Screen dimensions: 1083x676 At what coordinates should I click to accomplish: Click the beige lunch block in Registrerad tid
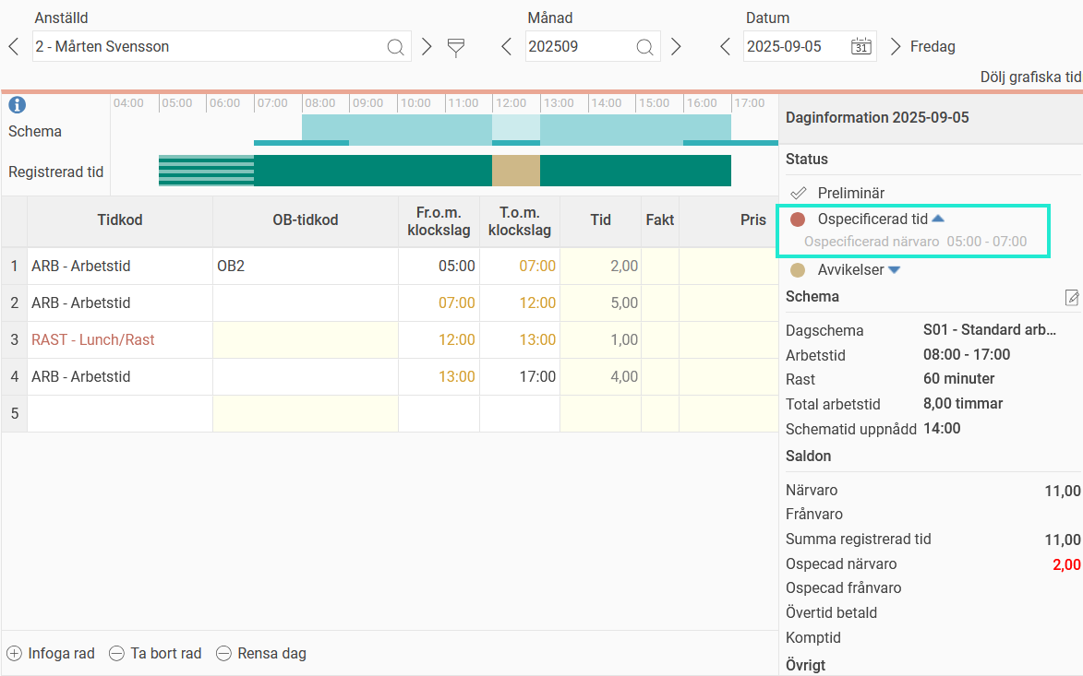click(x=515, y=171)
